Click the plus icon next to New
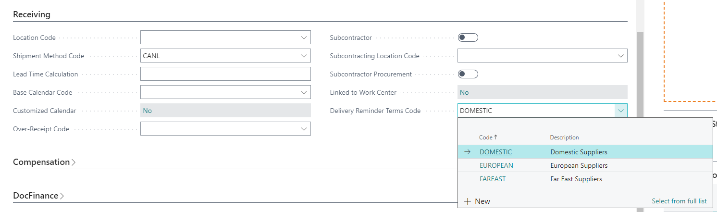Screen dimensions: 717x212 pos(467,201)
